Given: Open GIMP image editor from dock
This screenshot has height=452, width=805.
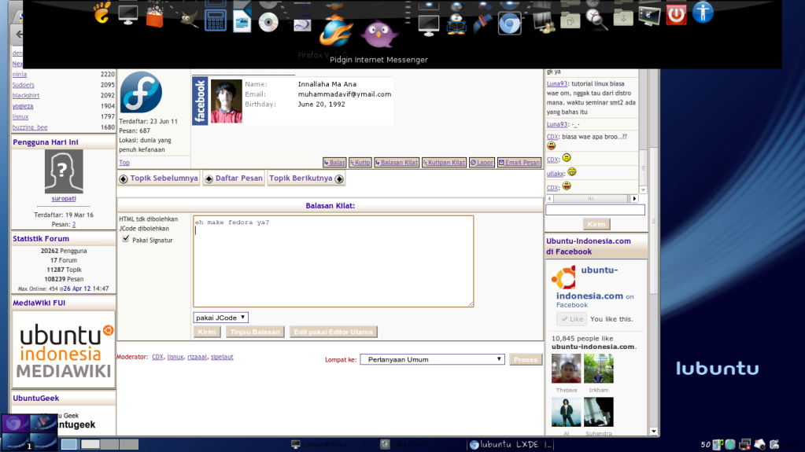Looking at the screenshot, I should pyautogui.click(x=187, y=19).
